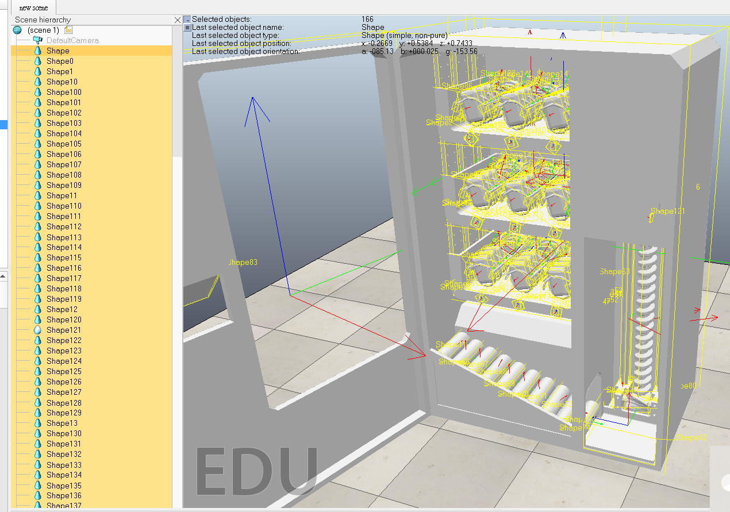
Task: Close the Scene hierarchy panel
Action: point(177,20)
